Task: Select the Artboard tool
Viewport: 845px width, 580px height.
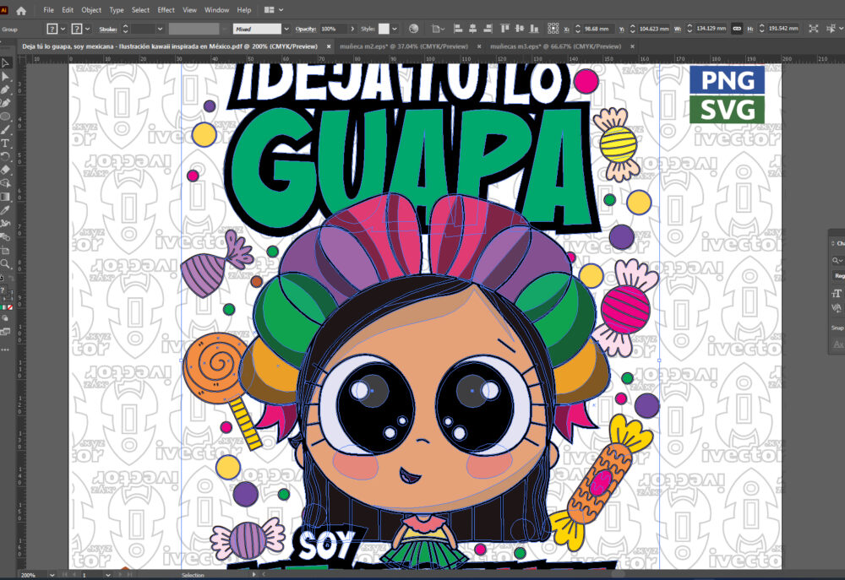Action: pyautogui.click(x=5, y=251)
